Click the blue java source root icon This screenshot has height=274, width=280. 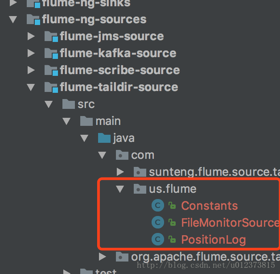coord(104,138)
